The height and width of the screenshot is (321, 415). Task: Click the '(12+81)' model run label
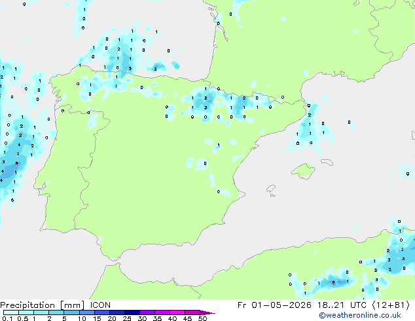pos(391,305)
